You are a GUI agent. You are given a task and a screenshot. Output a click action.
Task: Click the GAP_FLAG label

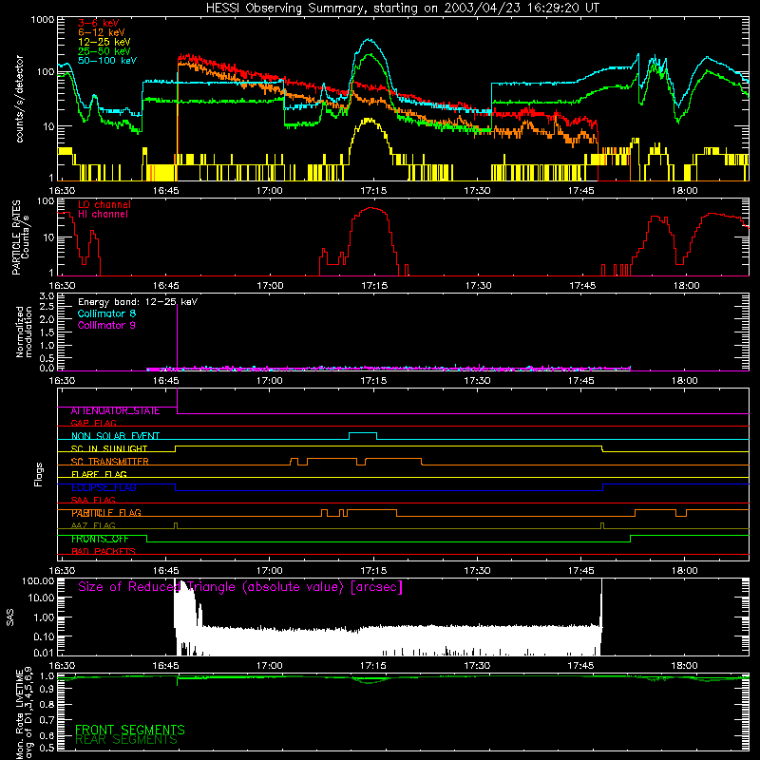tap(93, 423)
